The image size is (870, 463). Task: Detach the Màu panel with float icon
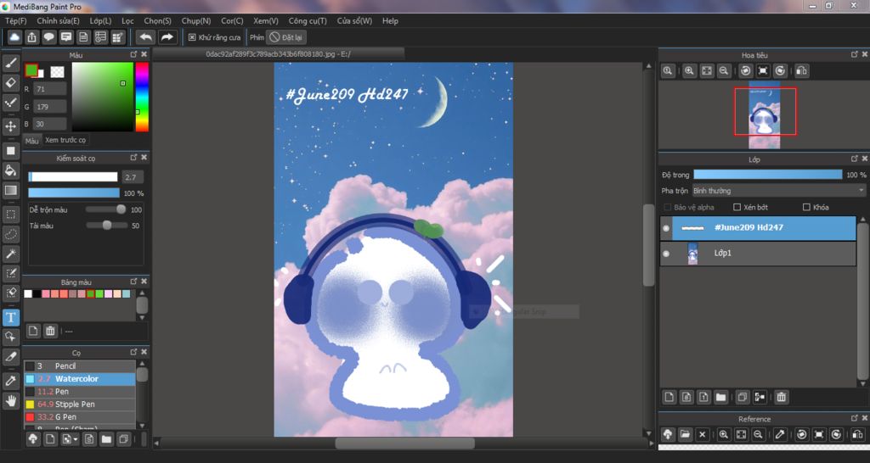click(133, 54)
